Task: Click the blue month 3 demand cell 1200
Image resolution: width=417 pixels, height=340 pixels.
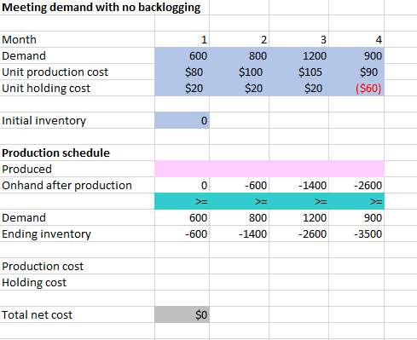Action: coord(299,55)
